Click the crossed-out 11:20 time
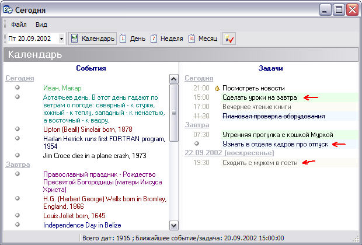Image resolution: width=362 pixels, height=245 pixels. (201, 116)
